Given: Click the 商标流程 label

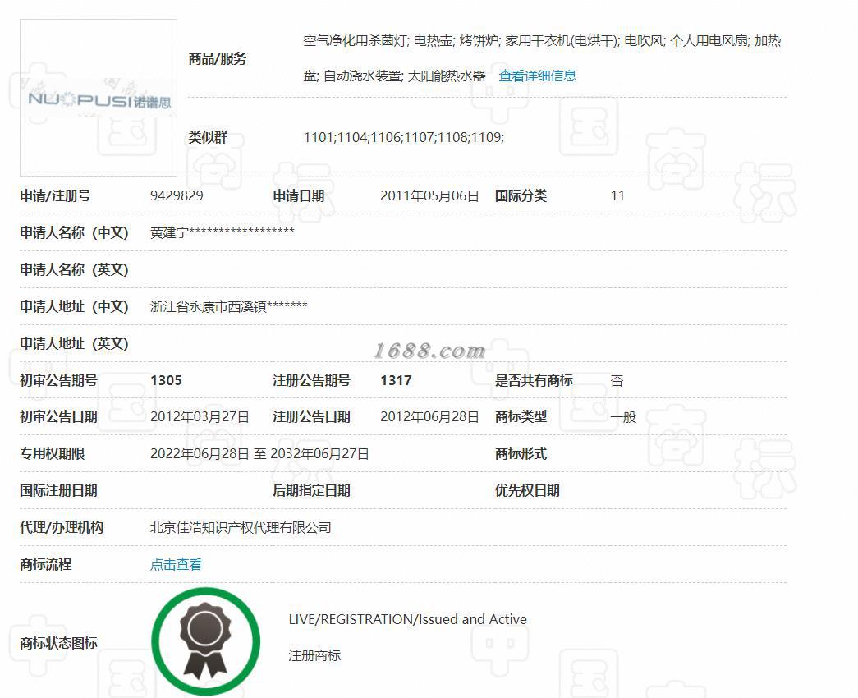Looking at the screenshot, I should 45,564.
